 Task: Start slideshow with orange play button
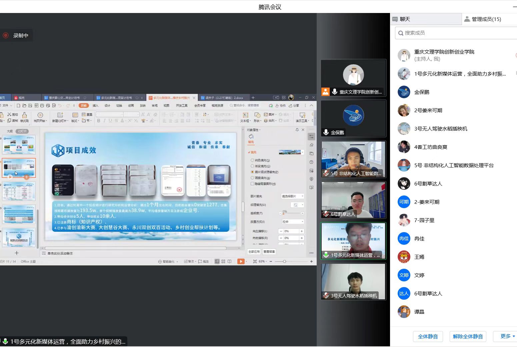pyautogui.click(x=240, y=261)
